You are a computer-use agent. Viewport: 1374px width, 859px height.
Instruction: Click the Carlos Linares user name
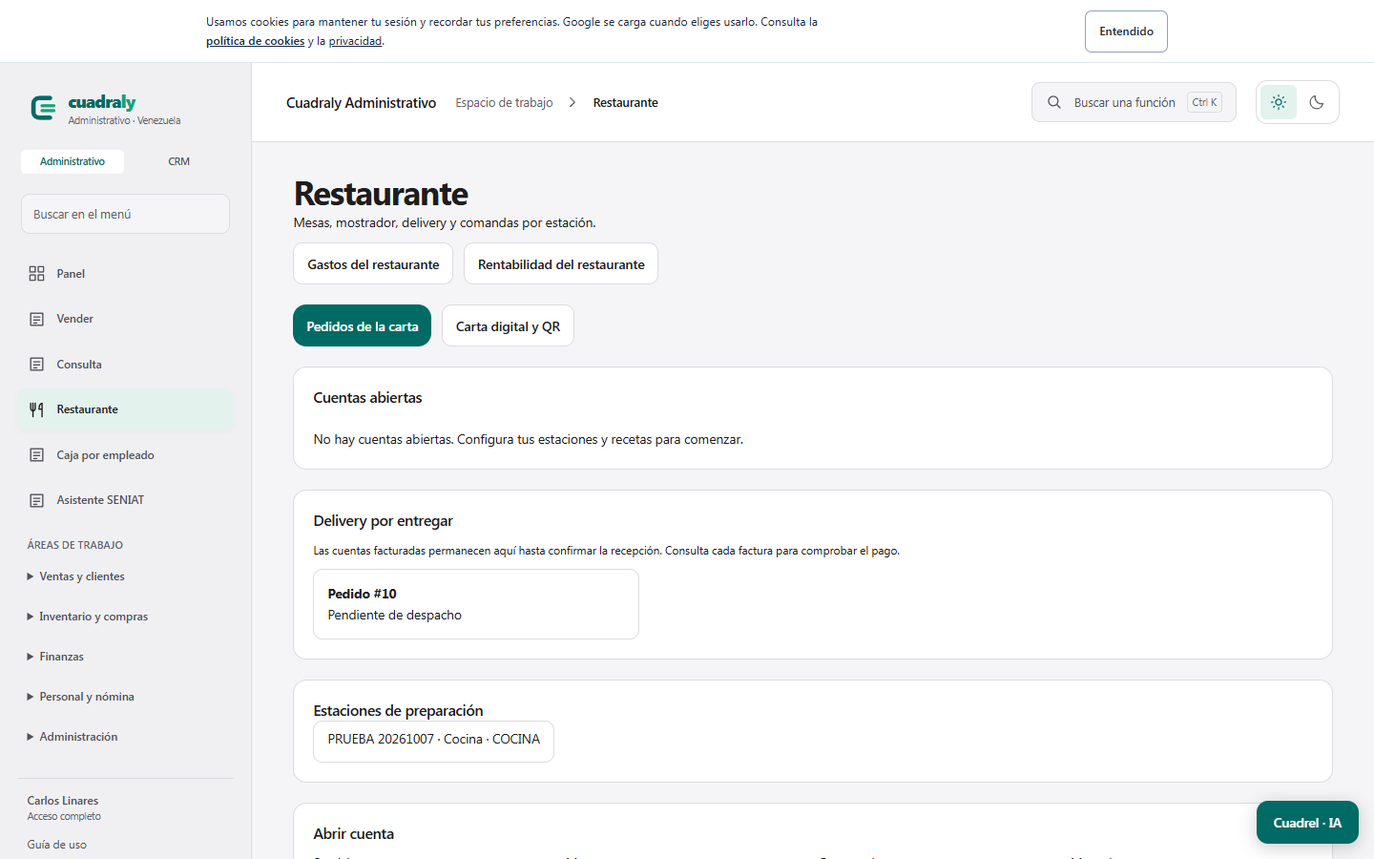(63, 801)
